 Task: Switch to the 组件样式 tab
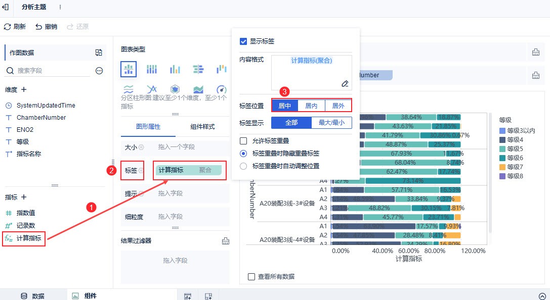coord(202,127)
